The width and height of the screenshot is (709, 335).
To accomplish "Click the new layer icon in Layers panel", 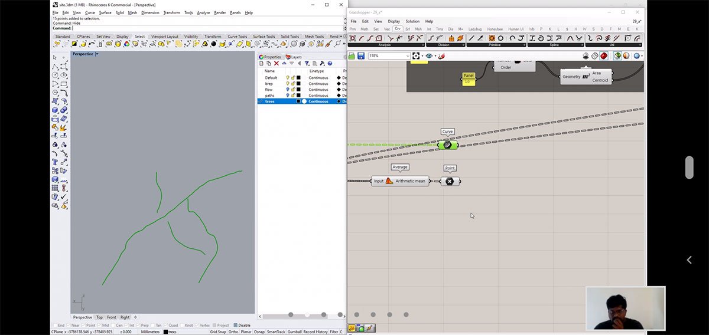I will click(x=261, y=63).
